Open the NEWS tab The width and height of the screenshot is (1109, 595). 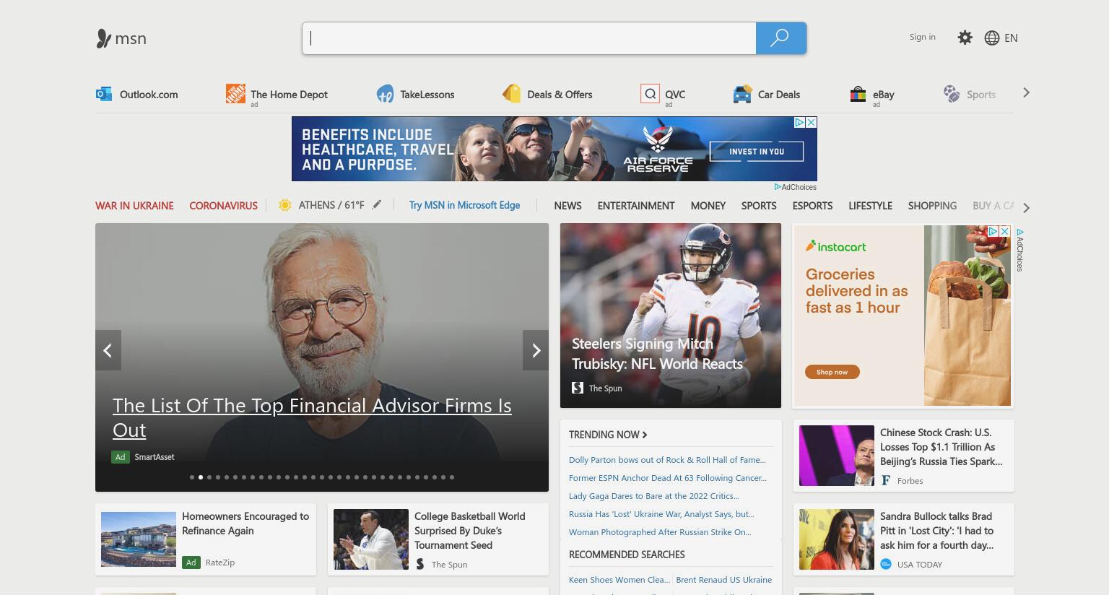pyautogui.click(x=567, y=206)
